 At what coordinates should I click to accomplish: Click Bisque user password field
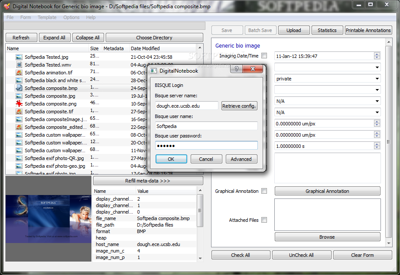point(206,145)
